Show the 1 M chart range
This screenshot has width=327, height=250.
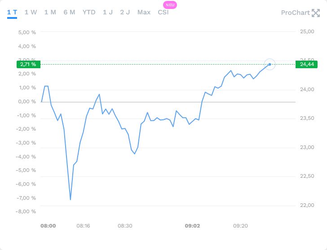(x=50, y=12)
